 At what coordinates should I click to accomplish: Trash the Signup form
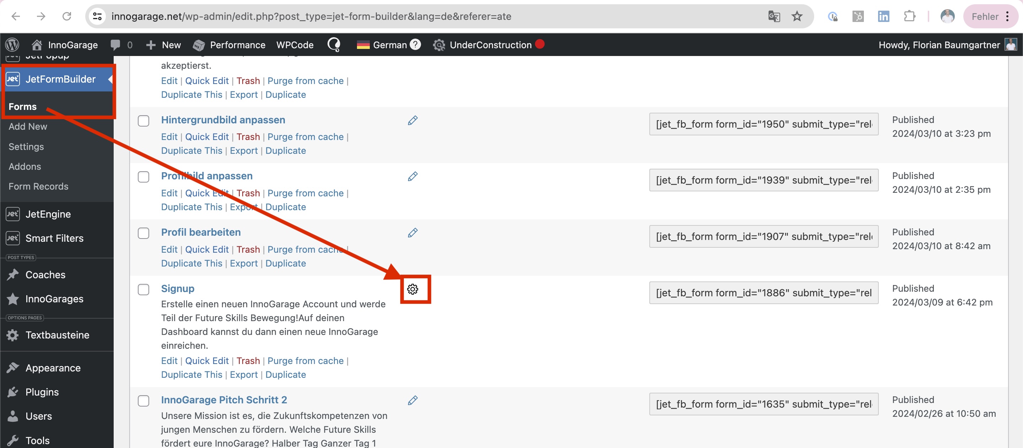click(x=248, y=361)
